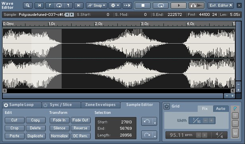Click the vertical zoom scrollbar
This screenshot has height=144, width=245.
point(238,51)
